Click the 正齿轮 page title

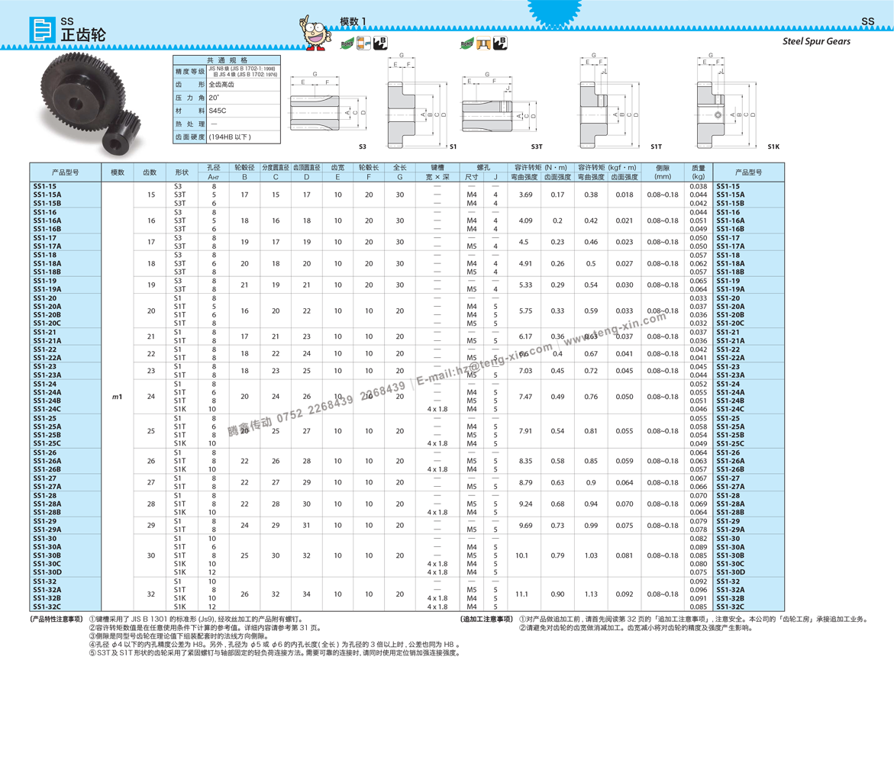(83, 35)
